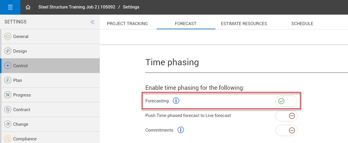The width and height of the screenshot is (348, 143).
Task: Click the Change settings hexagon icon
Action: point(8,124)
